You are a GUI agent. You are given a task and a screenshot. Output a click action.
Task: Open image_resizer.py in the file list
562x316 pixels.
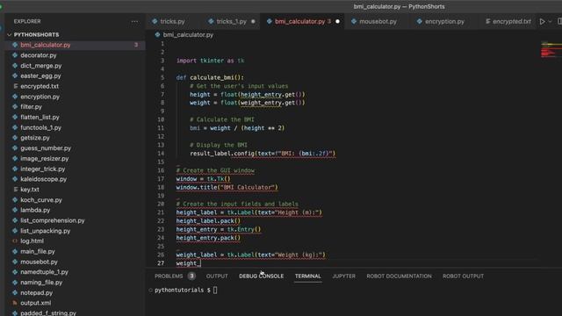tap(45, 158)
